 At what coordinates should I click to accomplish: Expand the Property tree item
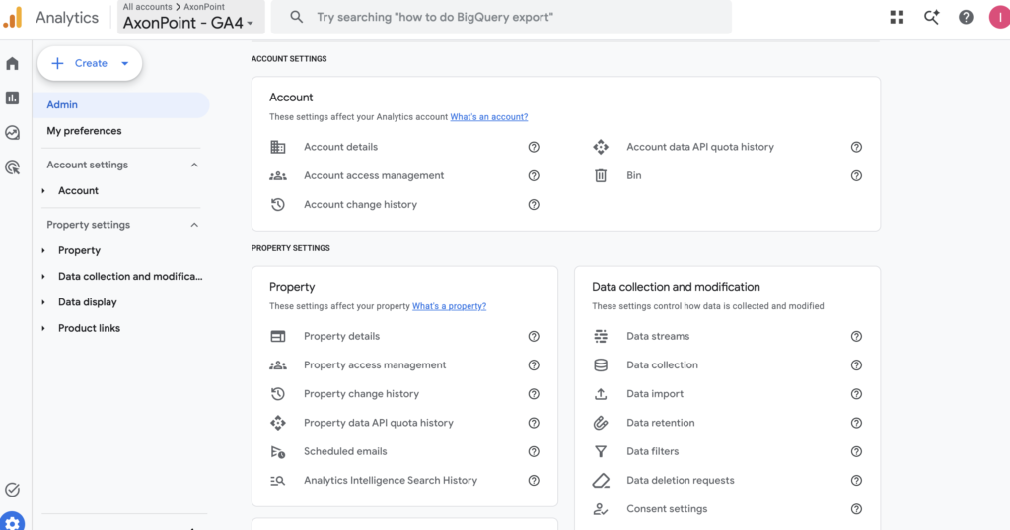pos(43,251)
